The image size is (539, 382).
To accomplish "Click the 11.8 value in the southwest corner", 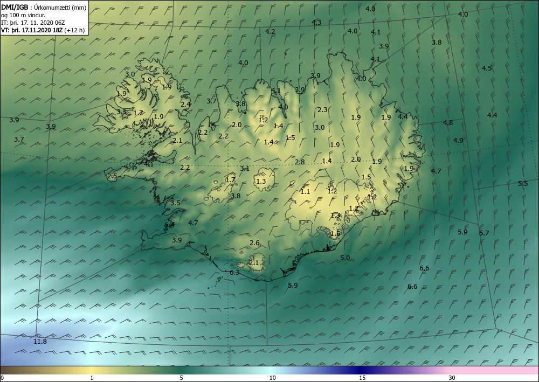I will point(40,341).
